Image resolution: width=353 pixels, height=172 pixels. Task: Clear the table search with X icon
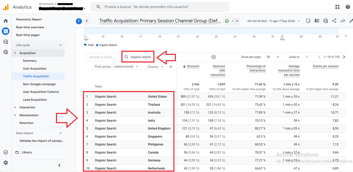(x=213, y=57)
